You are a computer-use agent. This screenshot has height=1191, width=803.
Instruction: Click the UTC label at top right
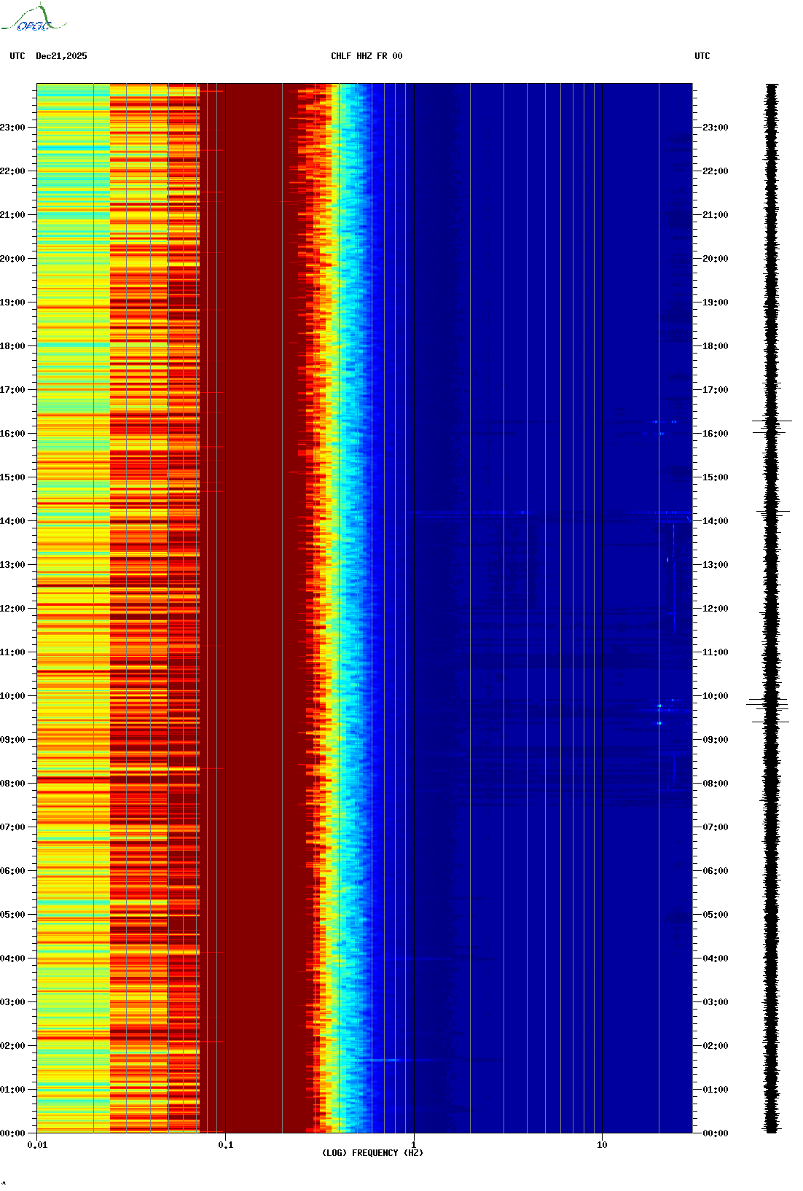click(702, 56)
